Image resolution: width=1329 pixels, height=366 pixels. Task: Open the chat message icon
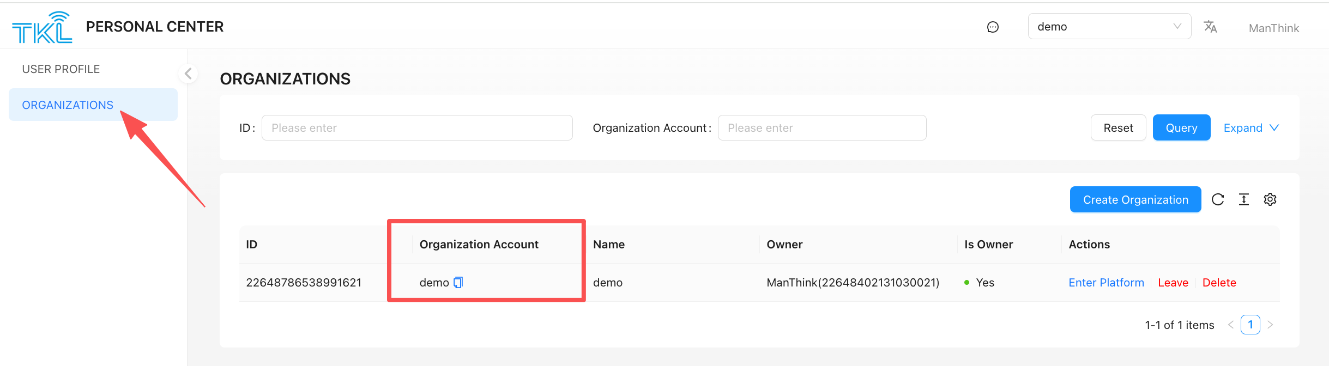[993, 27]
